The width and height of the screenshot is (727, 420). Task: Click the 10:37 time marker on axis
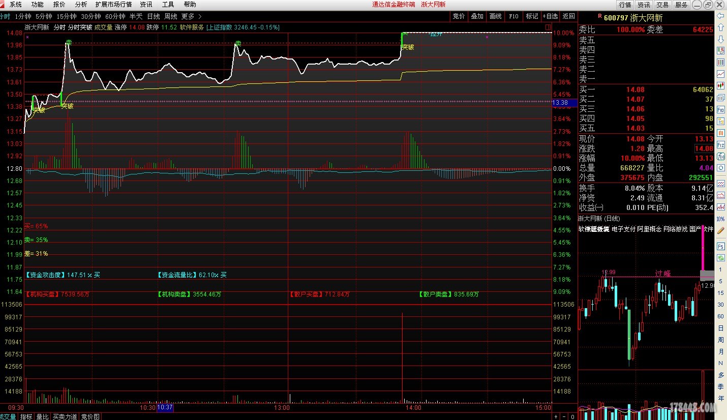(165, 407)
